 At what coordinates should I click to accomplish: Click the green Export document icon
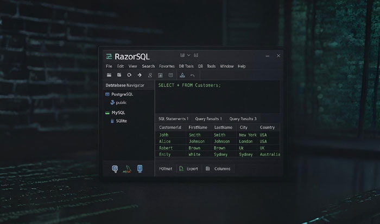181,169
